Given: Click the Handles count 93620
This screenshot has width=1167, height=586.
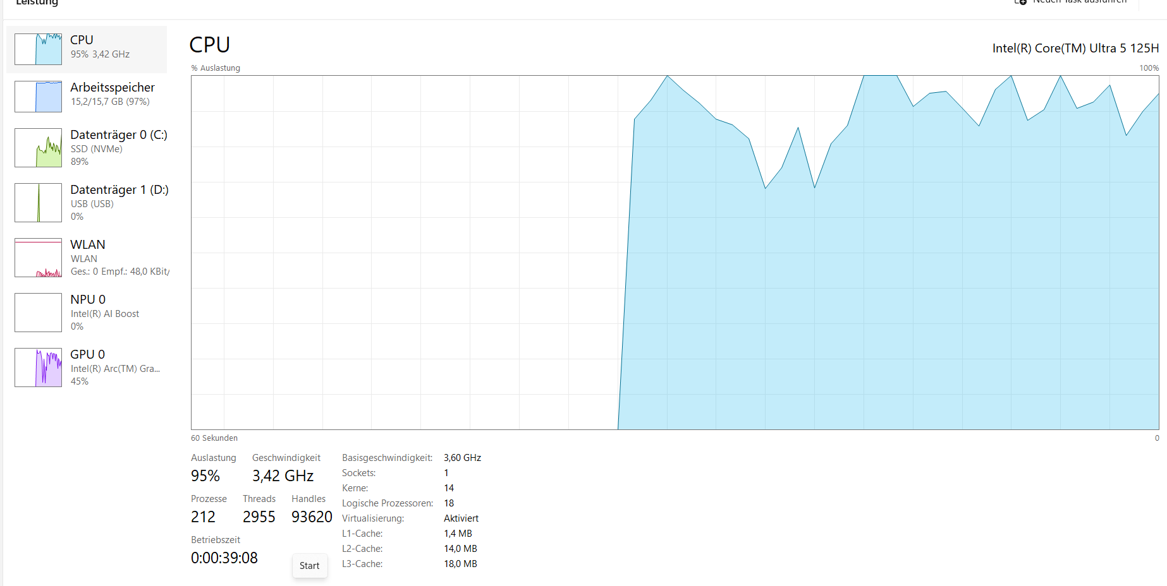Looking at the screenshot, I should coord(312,517).
